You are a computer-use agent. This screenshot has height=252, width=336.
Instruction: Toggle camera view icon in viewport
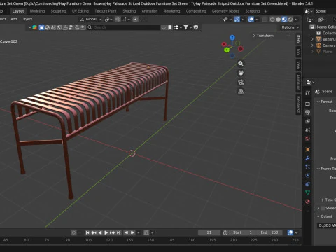(241, 82)
